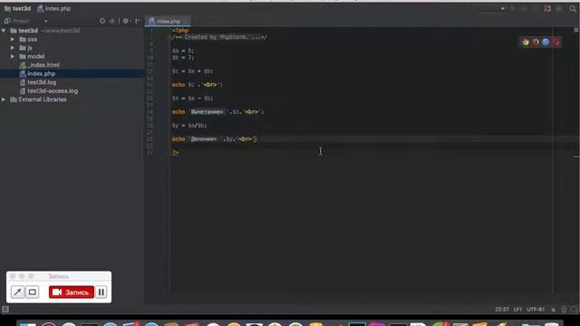
Task: Open in Opera browser icon in editor
Action: (x=556, y=43)
